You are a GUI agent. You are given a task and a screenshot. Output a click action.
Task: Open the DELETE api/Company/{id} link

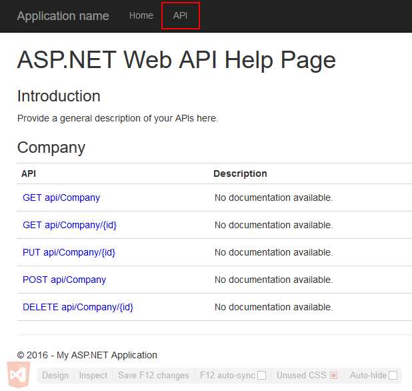(78, 307)
